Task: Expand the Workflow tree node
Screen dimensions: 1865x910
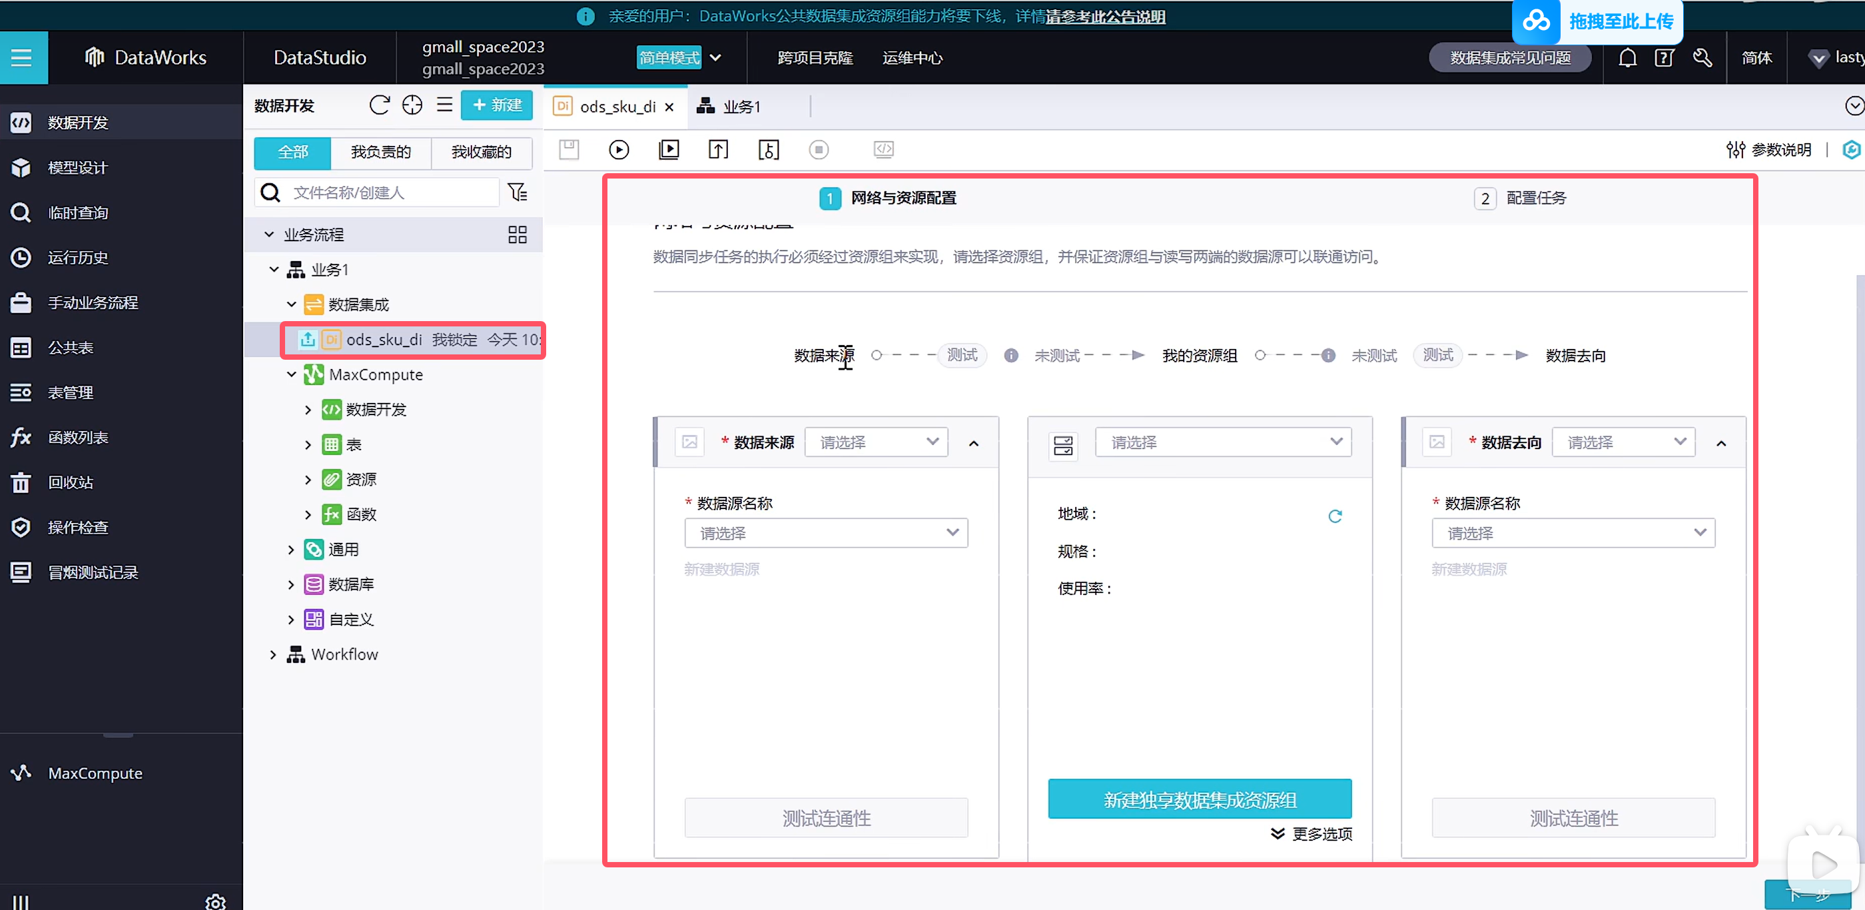Action: tap(273, 654)
